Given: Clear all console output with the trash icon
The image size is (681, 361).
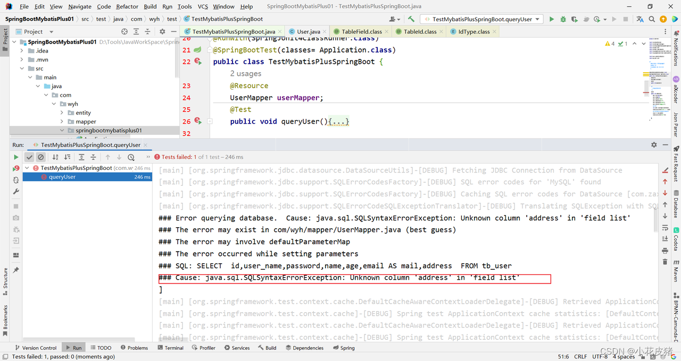Looking at the screenshot, I should 665,262.
